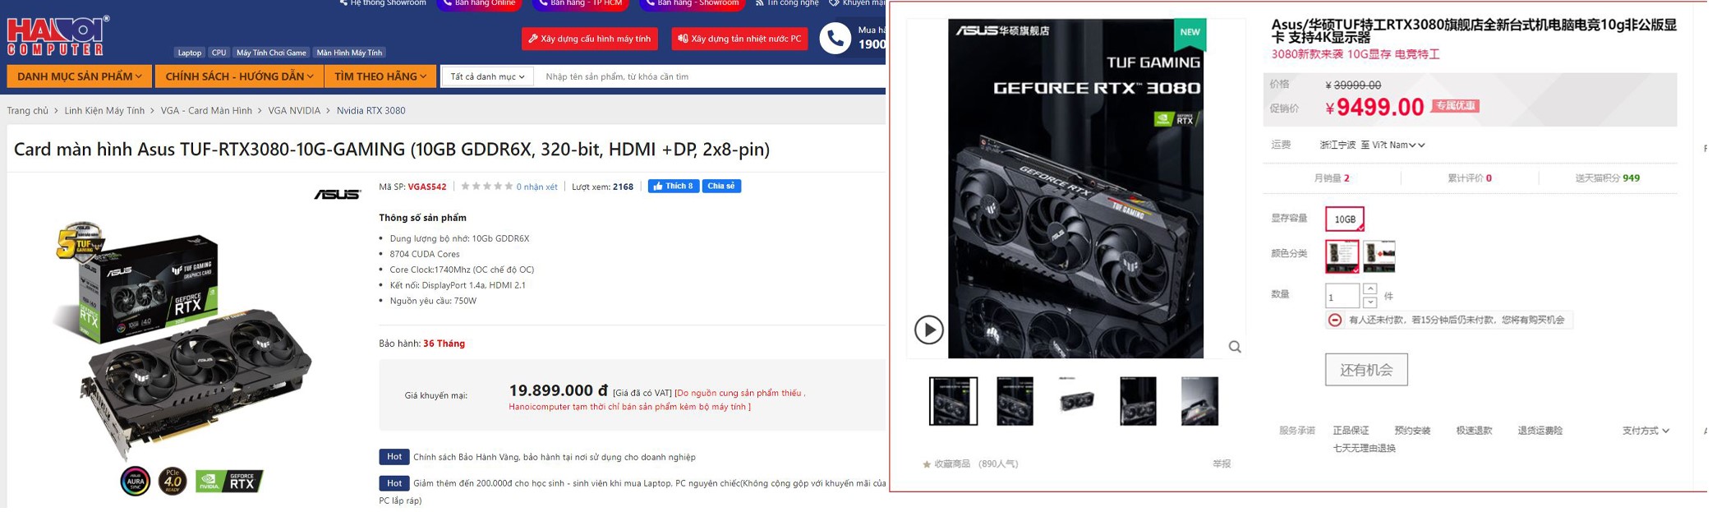Open TÌM THEO HÃNG dropdown
The width and height of the screenshot is (1717, 512).
382,76
